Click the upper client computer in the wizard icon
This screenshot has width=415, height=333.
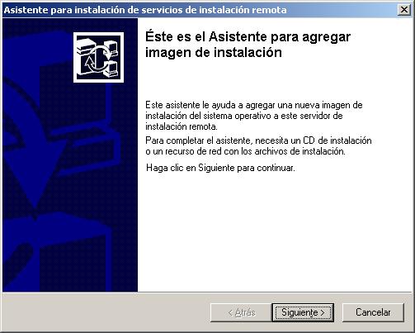pos(112,47)
